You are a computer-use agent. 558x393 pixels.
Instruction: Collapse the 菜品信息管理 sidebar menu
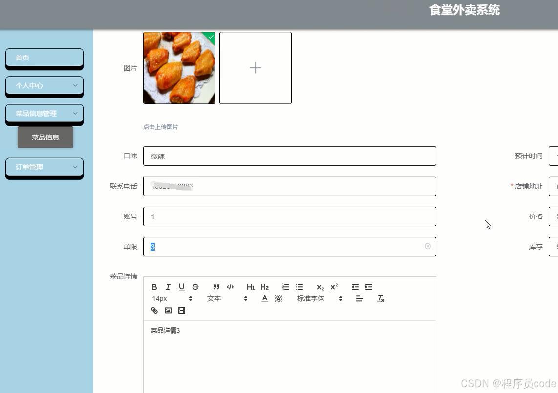(x=44, y=114)
